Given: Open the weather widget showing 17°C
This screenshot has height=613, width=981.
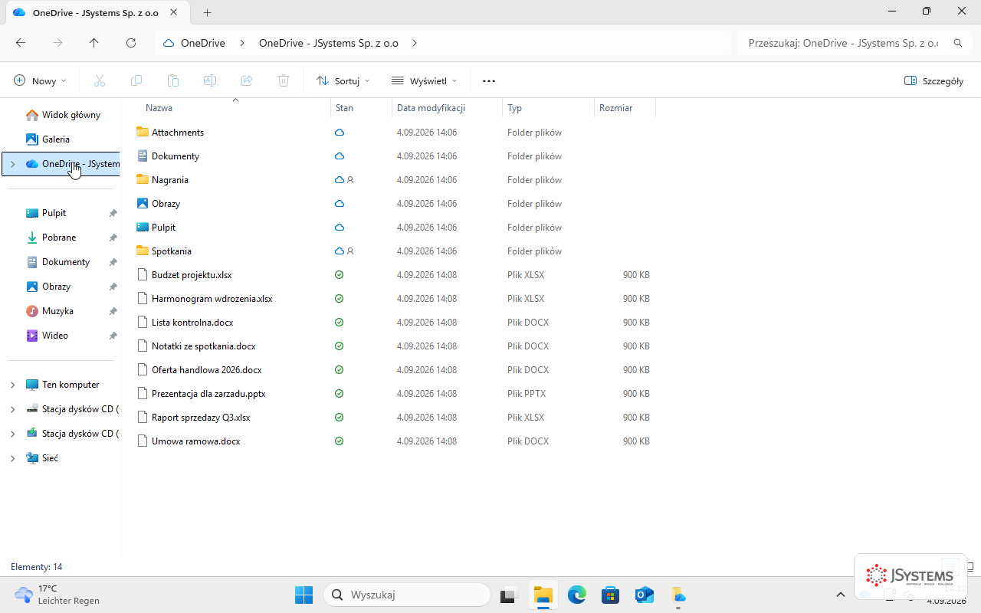Looking at the screenshot, I should click(x=57, y=595).
